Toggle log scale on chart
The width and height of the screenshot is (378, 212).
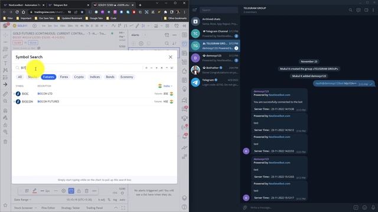(x=115, y=200)
